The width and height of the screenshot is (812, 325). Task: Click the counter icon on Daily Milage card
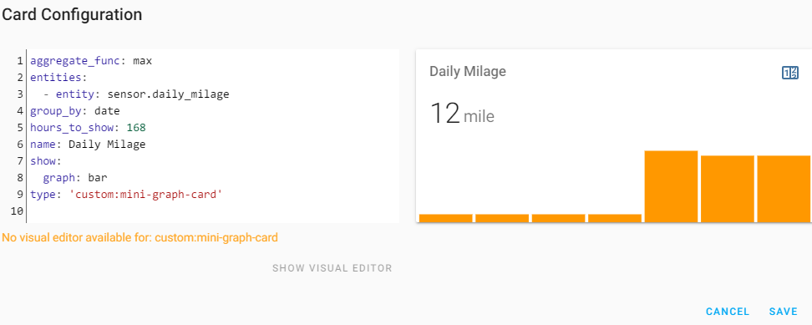pos(789,73)
